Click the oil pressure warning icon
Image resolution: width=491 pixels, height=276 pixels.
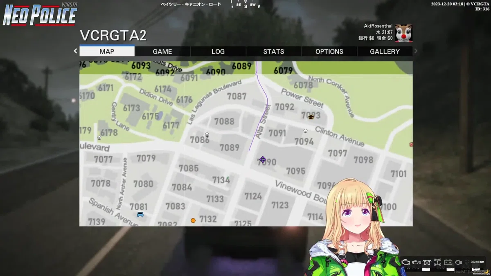click(417, 262)
